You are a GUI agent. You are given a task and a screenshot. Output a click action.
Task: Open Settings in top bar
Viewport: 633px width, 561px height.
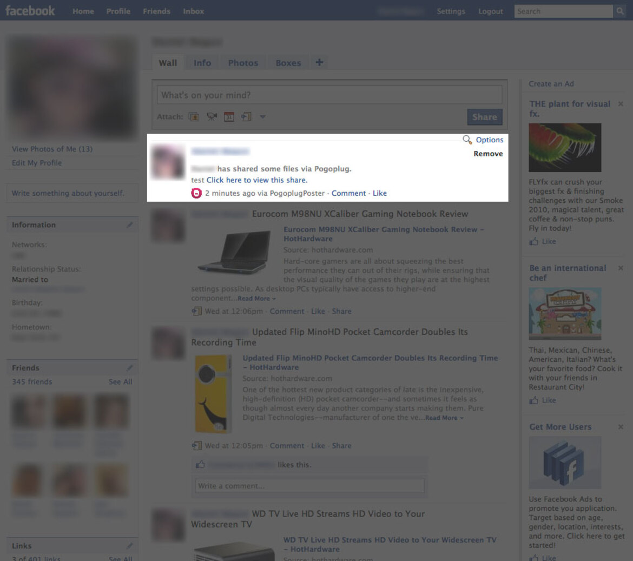(x=451, y=11)
